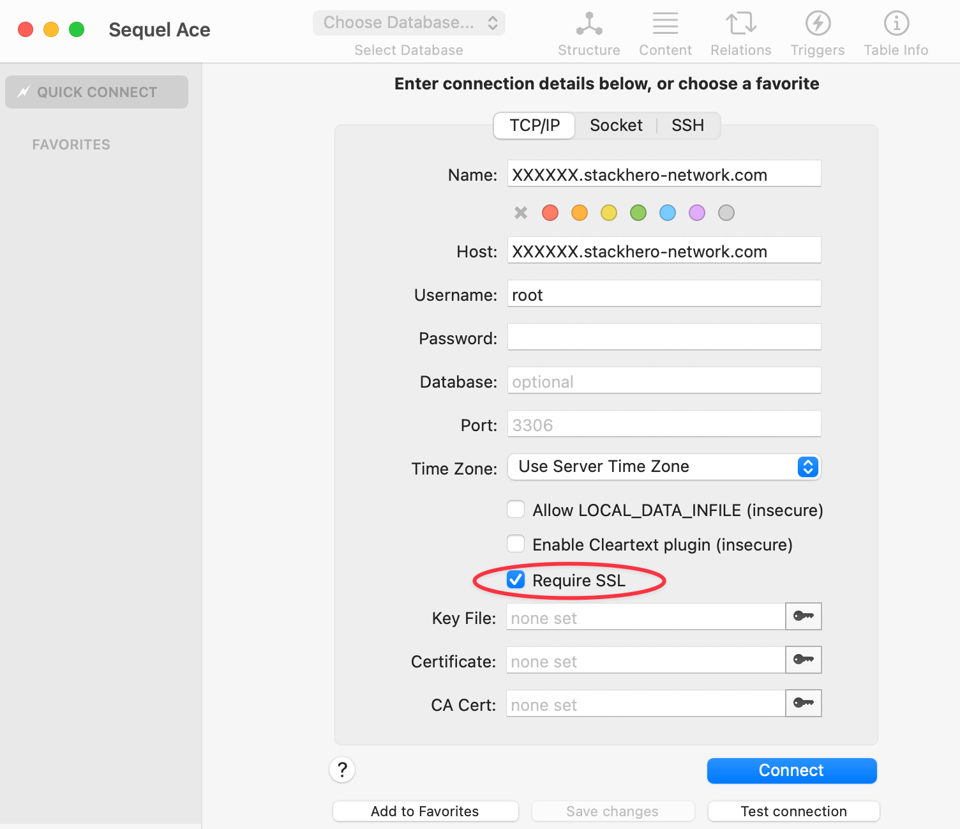Click the CA Cert key icon

click(803, 703)
